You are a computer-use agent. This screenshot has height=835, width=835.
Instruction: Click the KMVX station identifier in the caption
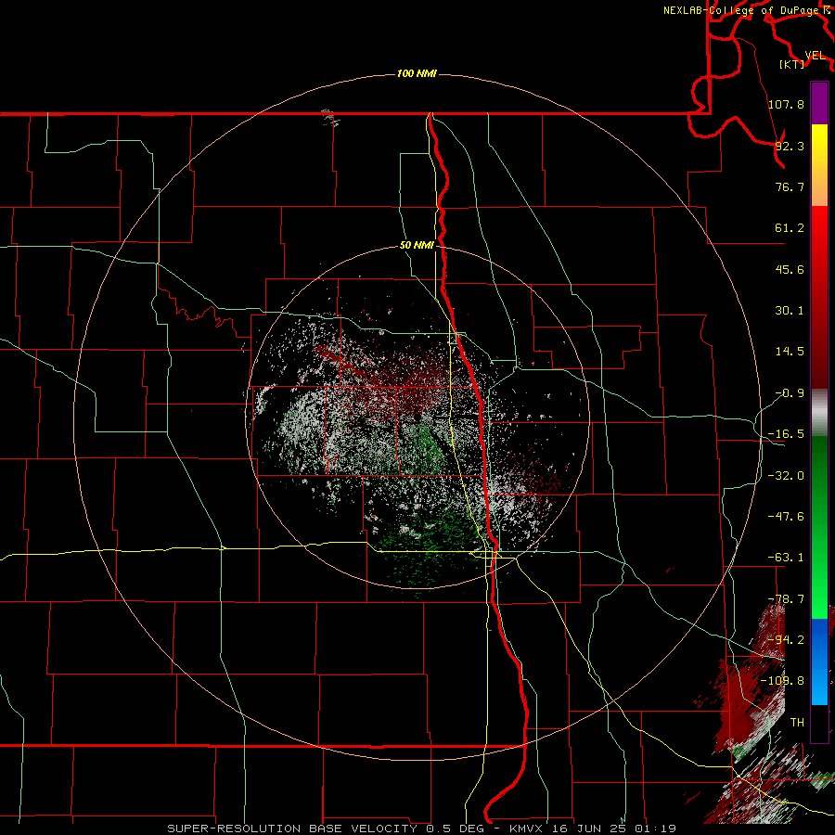click(x=526, y=829)
